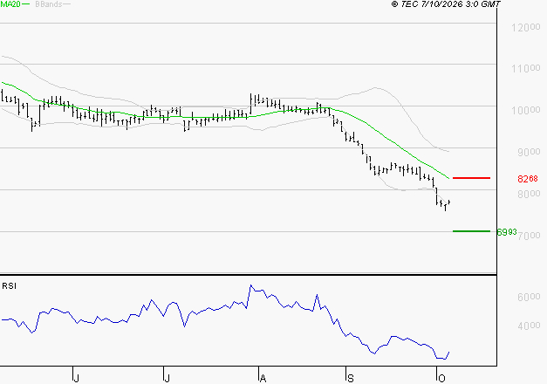This screenshot has height=384, width=547.
Task: Click the S month marker
Action: [x=351, y=378]
